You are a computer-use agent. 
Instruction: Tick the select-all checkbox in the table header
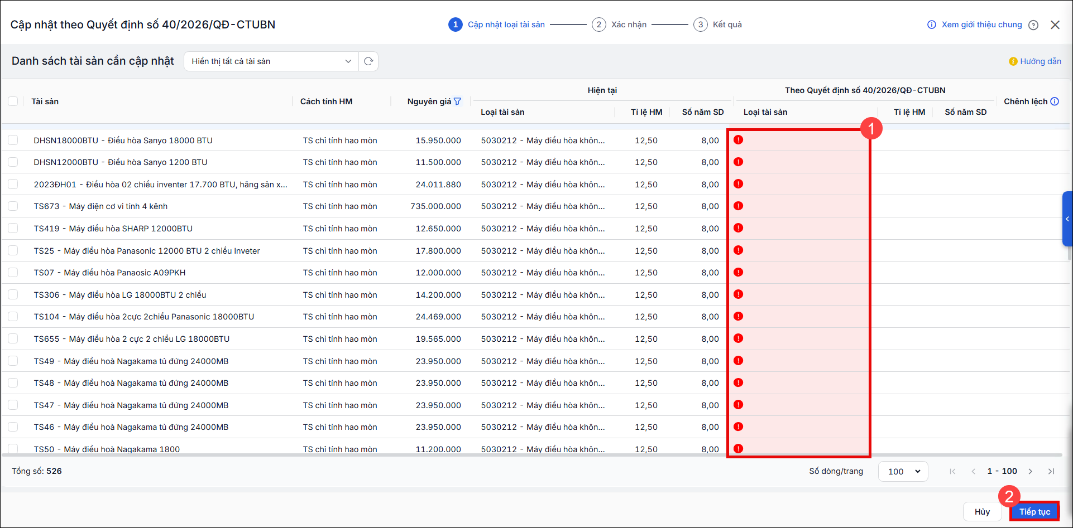(x=13, y=101)
